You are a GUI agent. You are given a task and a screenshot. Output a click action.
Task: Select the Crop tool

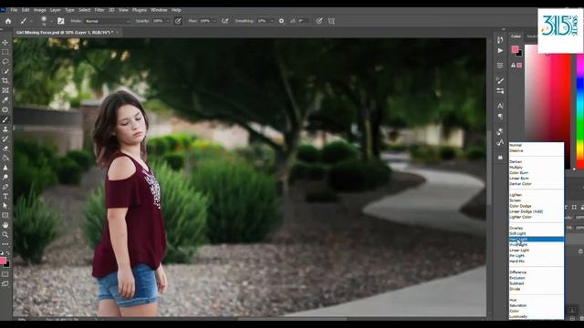coord(5,81)
